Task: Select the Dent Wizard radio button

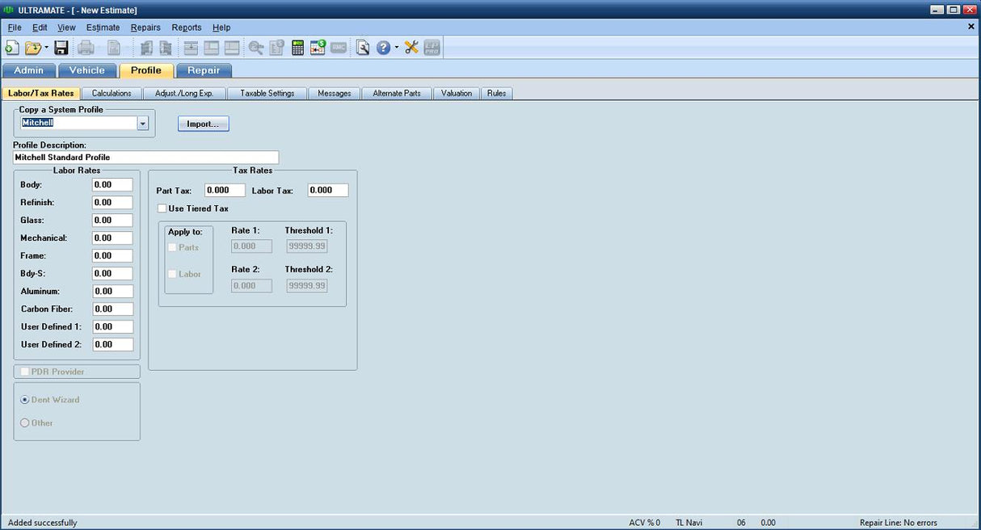Action: pyautogui.click(x=24, y=400)
